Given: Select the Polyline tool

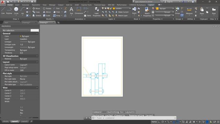Looking at the screenshot, I should click(x=9, y=11).
